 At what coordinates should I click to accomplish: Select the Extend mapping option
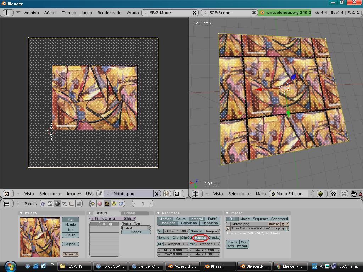[x=164, y=238]
